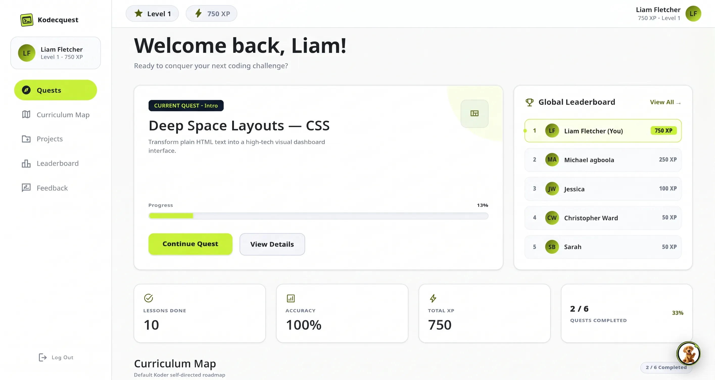Screen dimensions: 715x380
Task: Open the puppy mascot chat bubble
Action: pos(688,353)
